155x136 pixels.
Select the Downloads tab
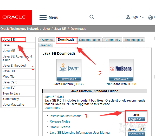pos(66,40)
